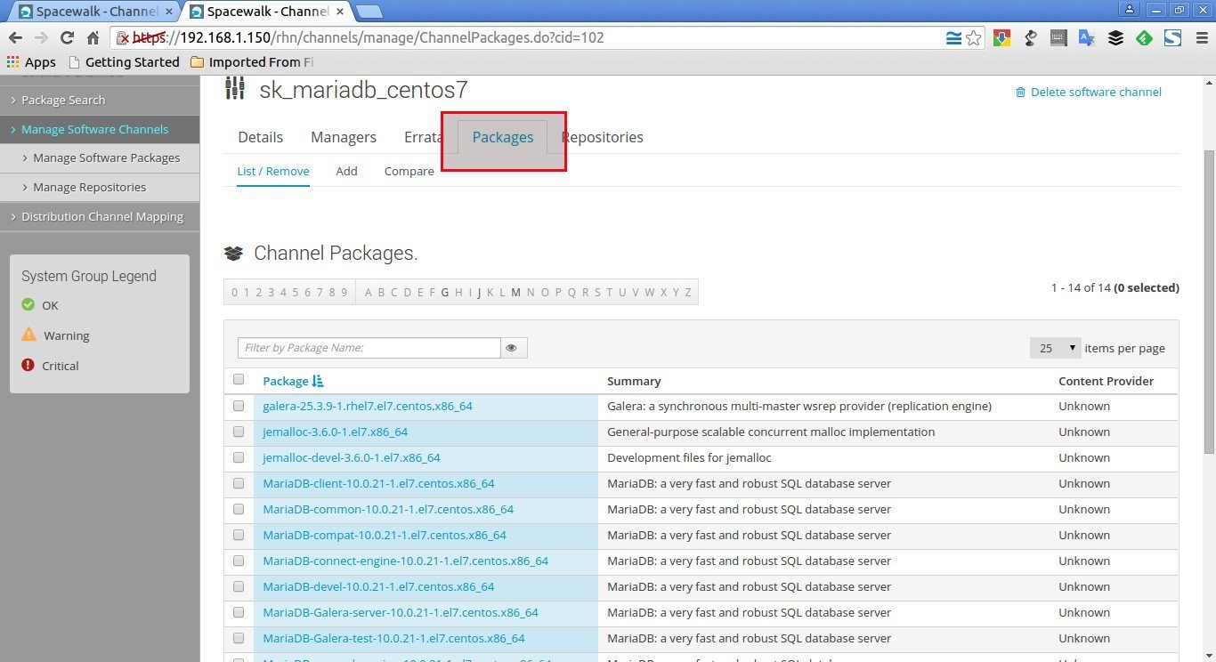Tick the MariaDB-compat package checkbox

click(239, 535)
